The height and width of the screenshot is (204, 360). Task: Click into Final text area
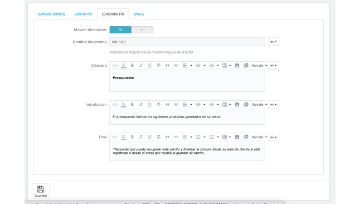[x=187, y=150]
